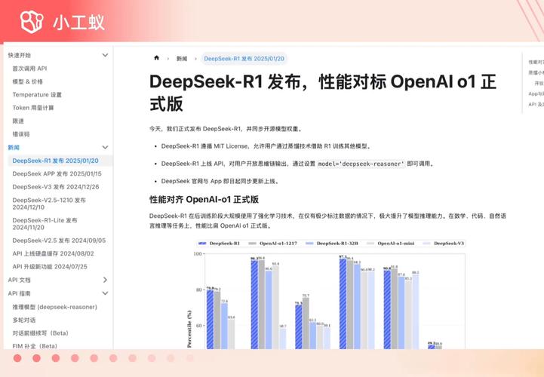This screenshot has width=544, height=377.
Task: Click API 指南 sidebar heading
Action: point(20,293)
